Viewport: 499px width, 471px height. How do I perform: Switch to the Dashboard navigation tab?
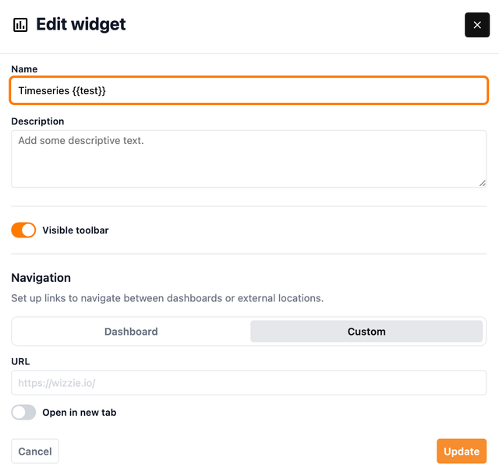131,332
